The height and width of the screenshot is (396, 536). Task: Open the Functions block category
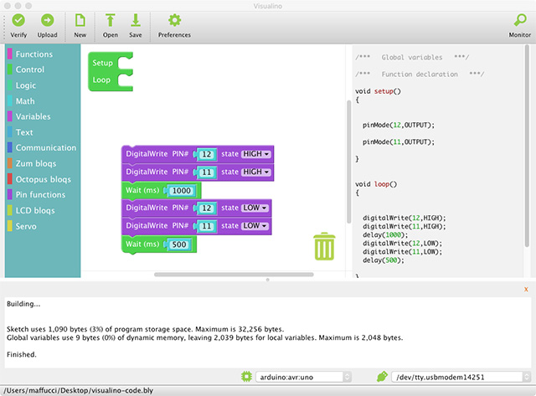pos(33,54)
